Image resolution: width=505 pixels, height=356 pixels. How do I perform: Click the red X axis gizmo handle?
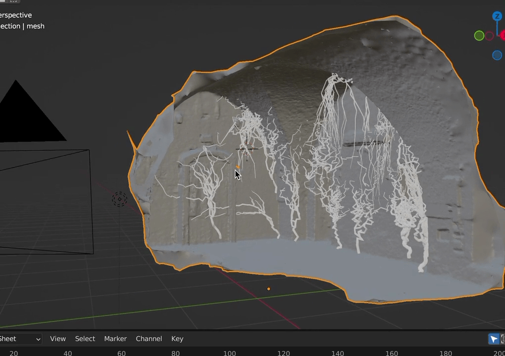pyautogui.click(x=503, y=36)
